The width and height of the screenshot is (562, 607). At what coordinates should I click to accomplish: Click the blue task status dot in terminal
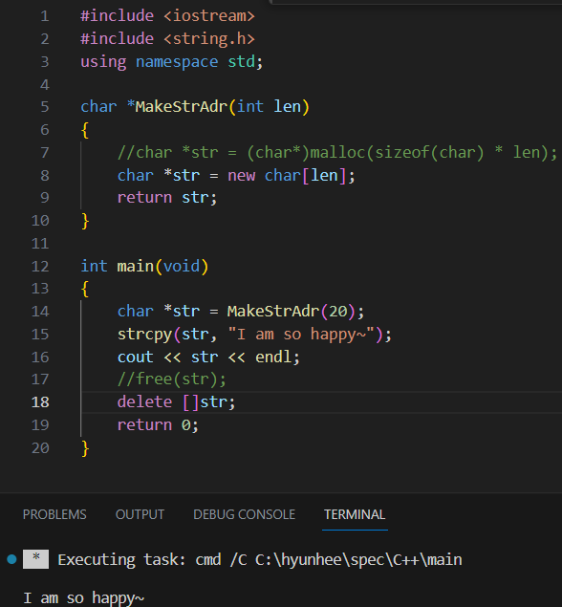(12, 559)
